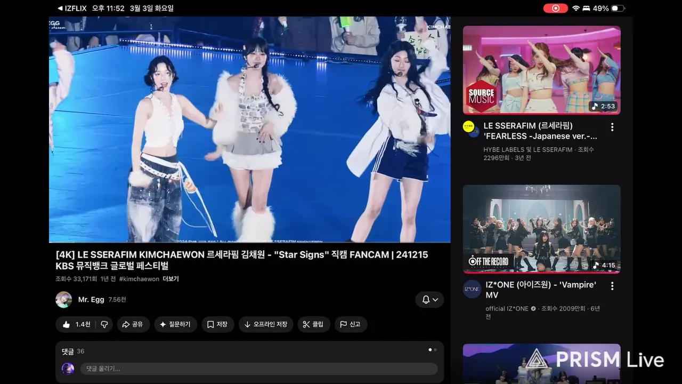Tap the Wi-Fi status icon
The image size is (682, 384).
point(575,9)
